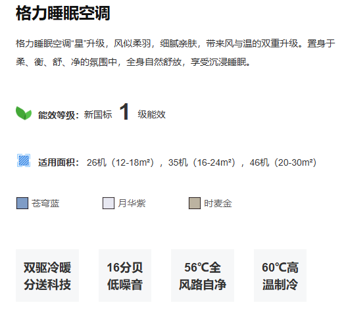Click the large number 1 energy grade

click(124, 112)
